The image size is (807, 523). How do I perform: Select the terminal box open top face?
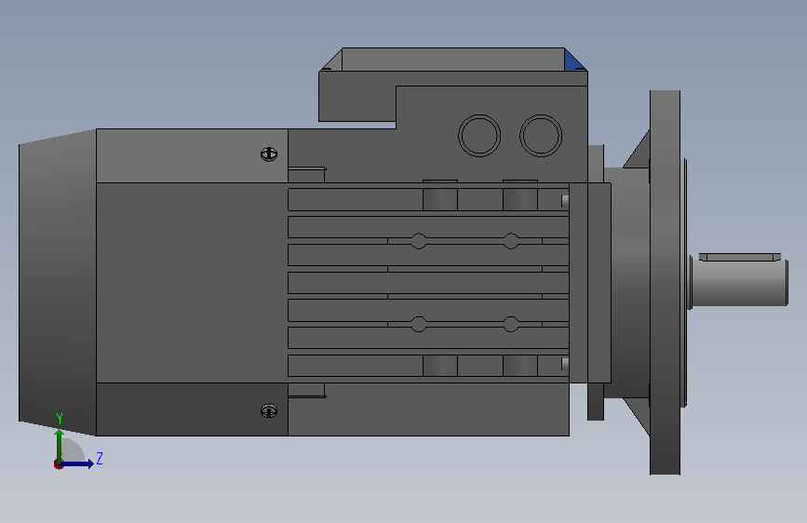tap(453, 60)
